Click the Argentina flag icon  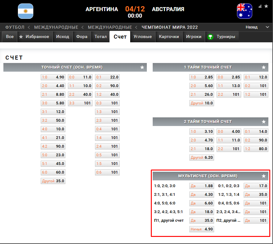(26, 11)
